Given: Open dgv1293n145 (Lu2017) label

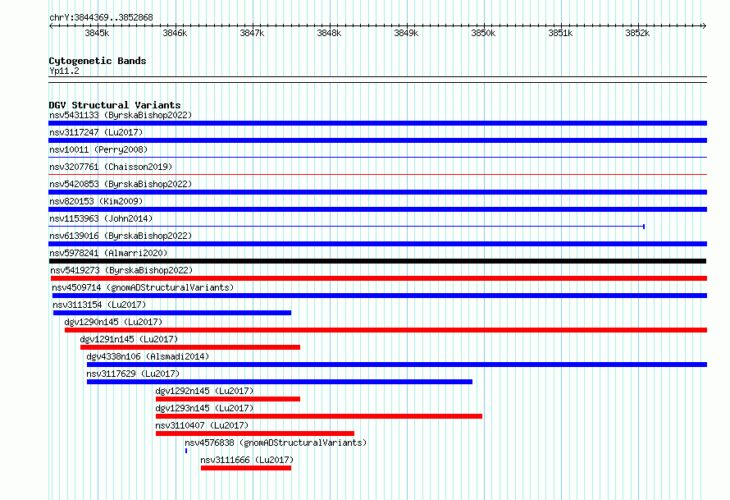Looking at the screenshot, I should click(204, 408).
